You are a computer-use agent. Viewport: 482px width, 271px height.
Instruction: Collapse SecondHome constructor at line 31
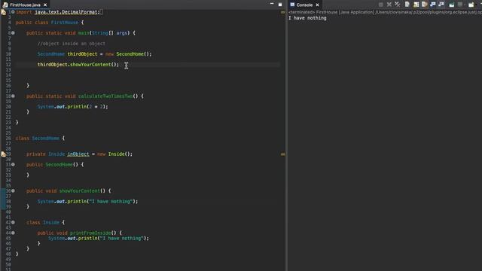point(13,164)
